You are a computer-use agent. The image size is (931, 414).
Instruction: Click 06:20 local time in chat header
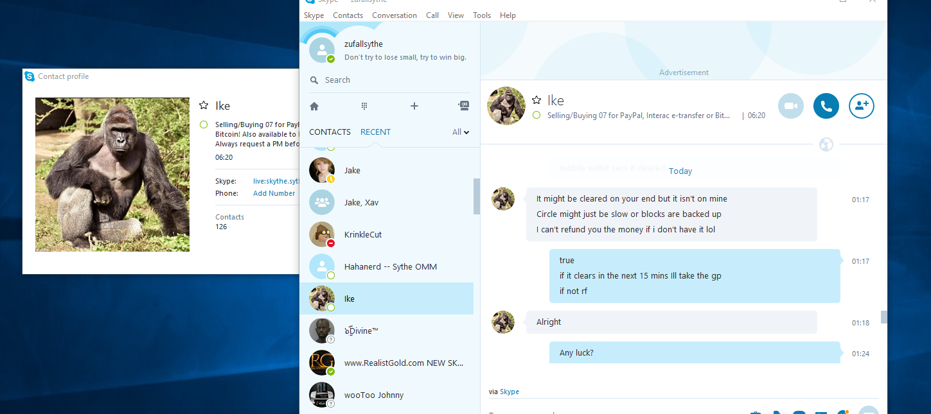[x=756, y=116]
